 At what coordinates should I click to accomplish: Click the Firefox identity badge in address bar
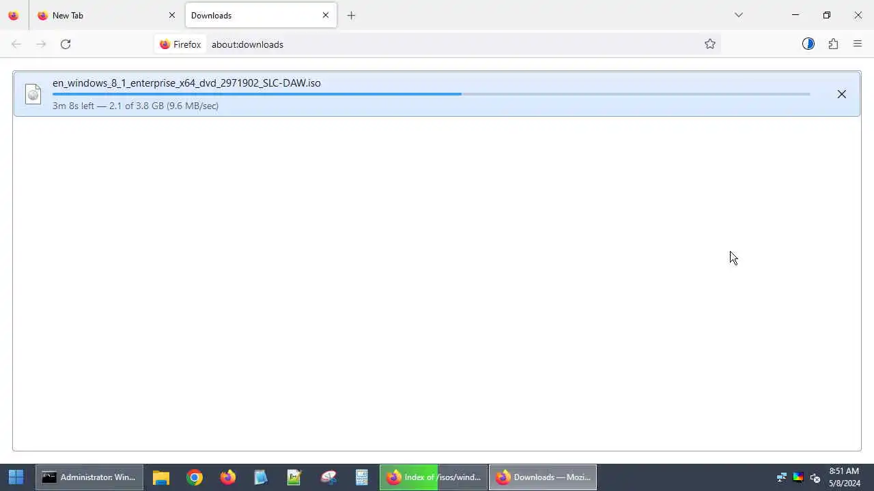tap(180, 44)
